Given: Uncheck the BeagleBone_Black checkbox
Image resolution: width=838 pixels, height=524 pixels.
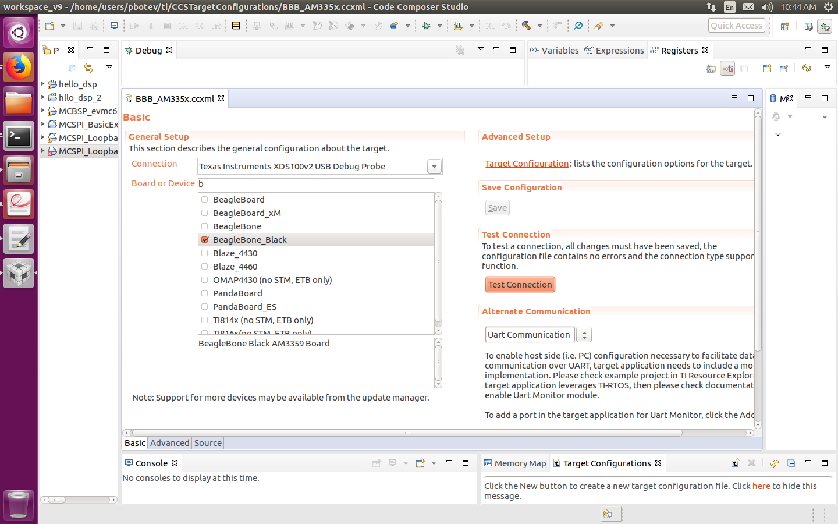Looking at the screenshot, I should coord(205,240).
